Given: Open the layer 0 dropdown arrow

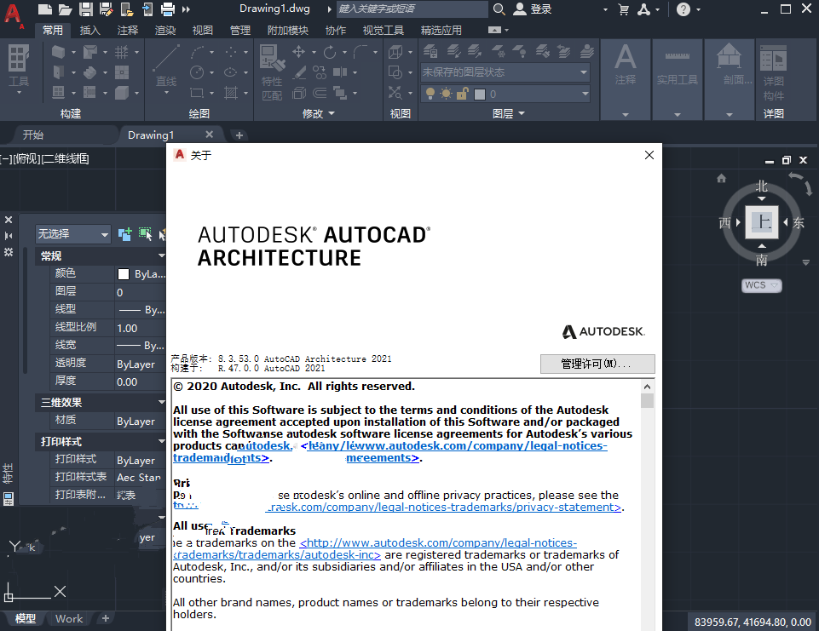Looking at the screenshot, I should click(x=585, y=94).
